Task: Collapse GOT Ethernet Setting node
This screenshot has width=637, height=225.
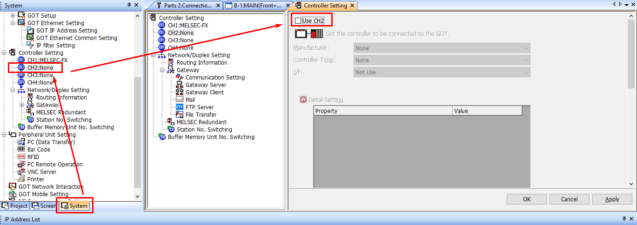Action: (x=13, y=23)
